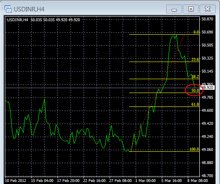Viewport: 220px width, 184px height.
Task: Minimize the USDINR,H4 chart window
Action: [x=174, y=9]
